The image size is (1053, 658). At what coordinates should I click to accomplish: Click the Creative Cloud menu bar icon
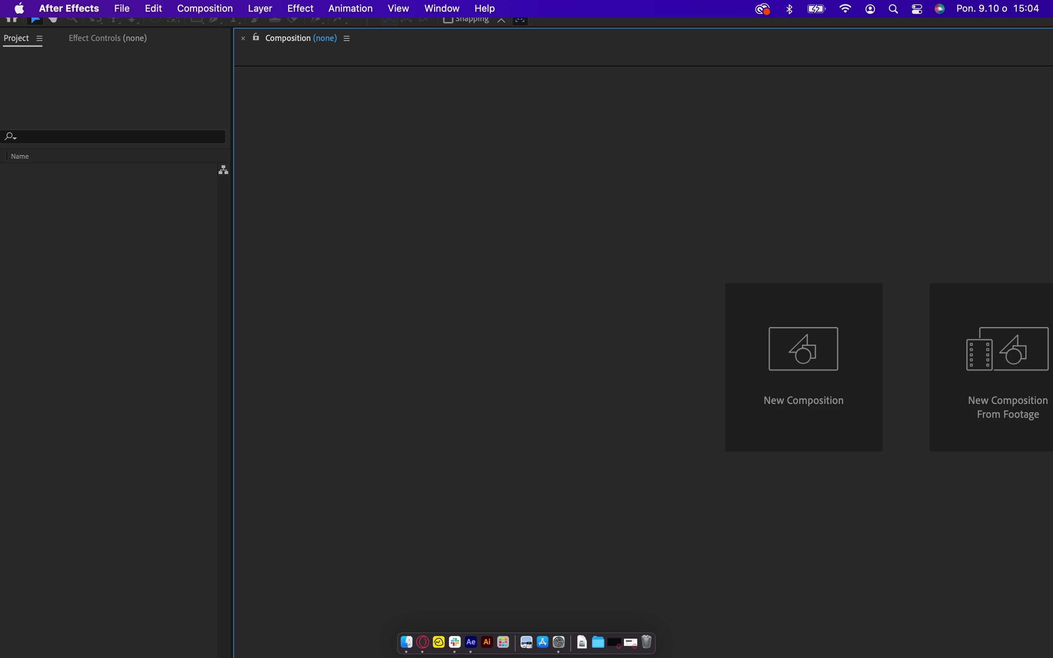762,9
